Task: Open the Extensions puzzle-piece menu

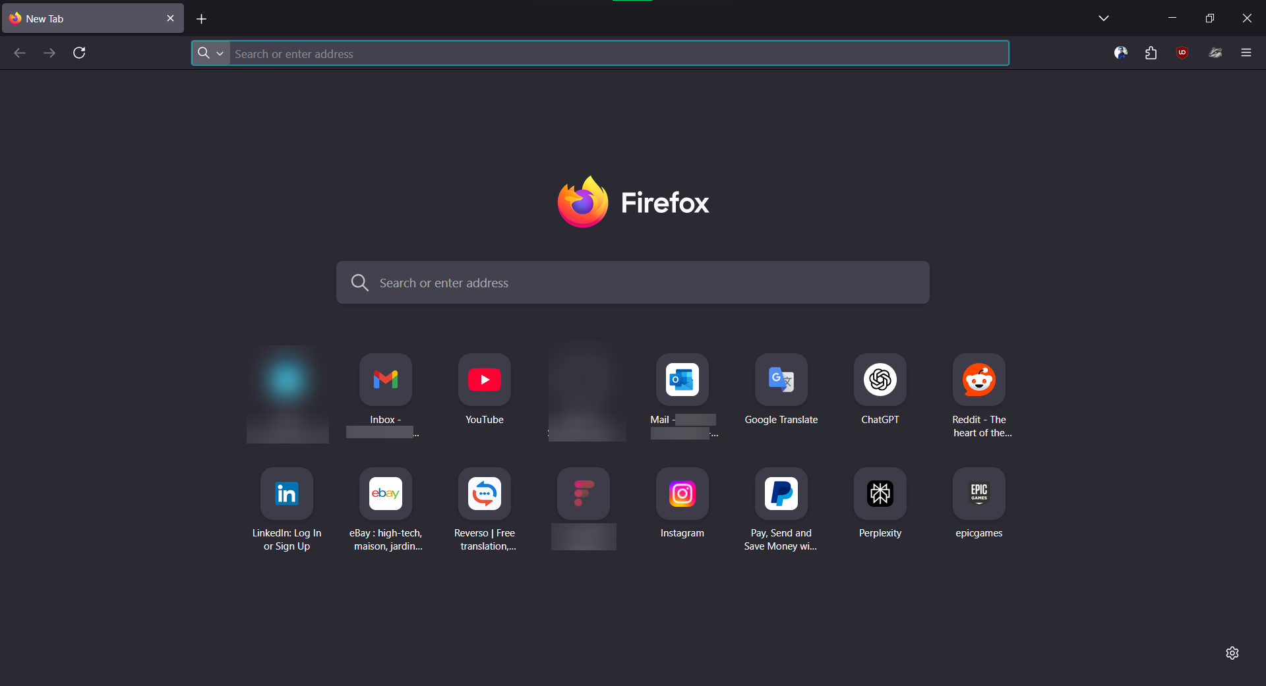Action: tap(1151, 53)
